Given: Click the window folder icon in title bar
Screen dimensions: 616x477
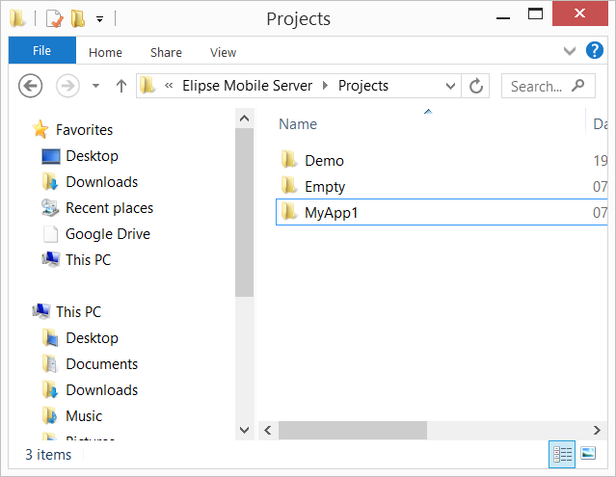Looking at the screenshot, I should click(x=17, y=18).
